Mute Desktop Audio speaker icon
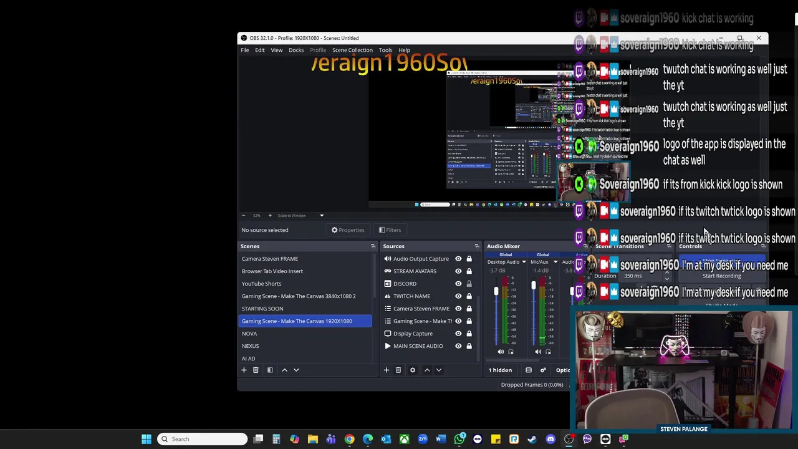Screen dimensions: 798x449 pyautogui.click(x=501, y=352)
